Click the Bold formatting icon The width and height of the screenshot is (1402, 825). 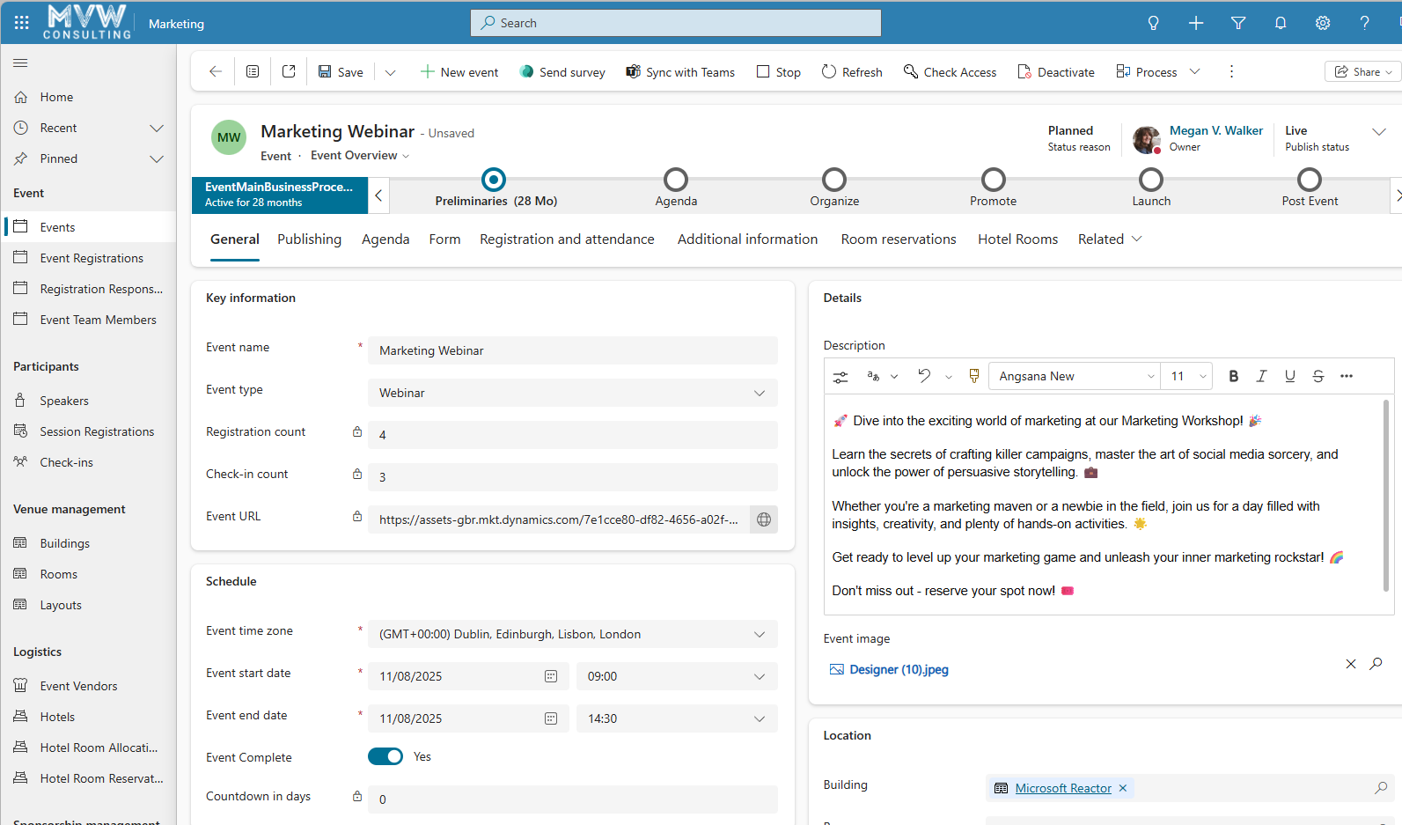(1233, 376)
